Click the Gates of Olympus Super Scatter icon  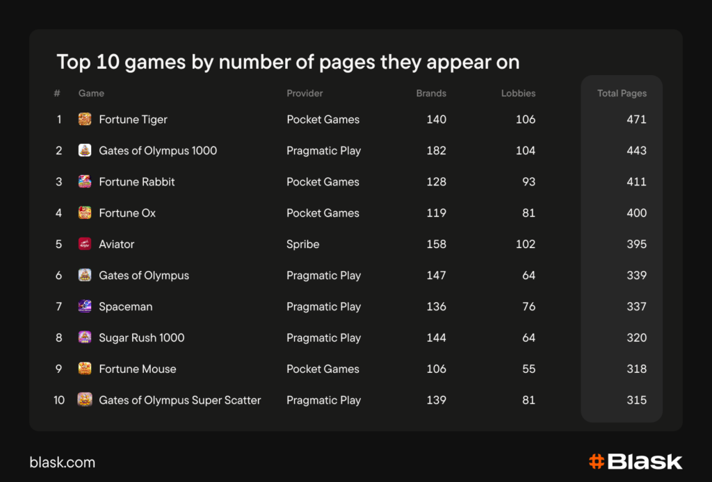click(85, 400)
